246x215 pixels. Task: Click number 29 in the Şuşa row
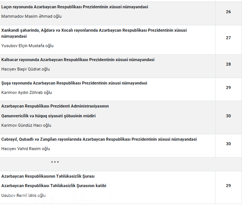228,88
